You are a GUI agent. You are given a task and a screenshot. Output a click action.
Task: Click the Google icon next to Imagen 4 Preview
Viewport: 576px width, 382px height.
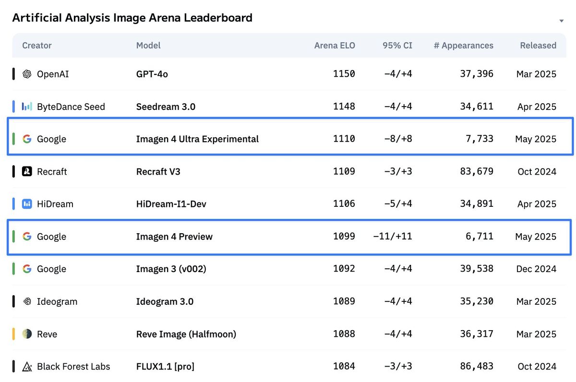coord(27,237)
